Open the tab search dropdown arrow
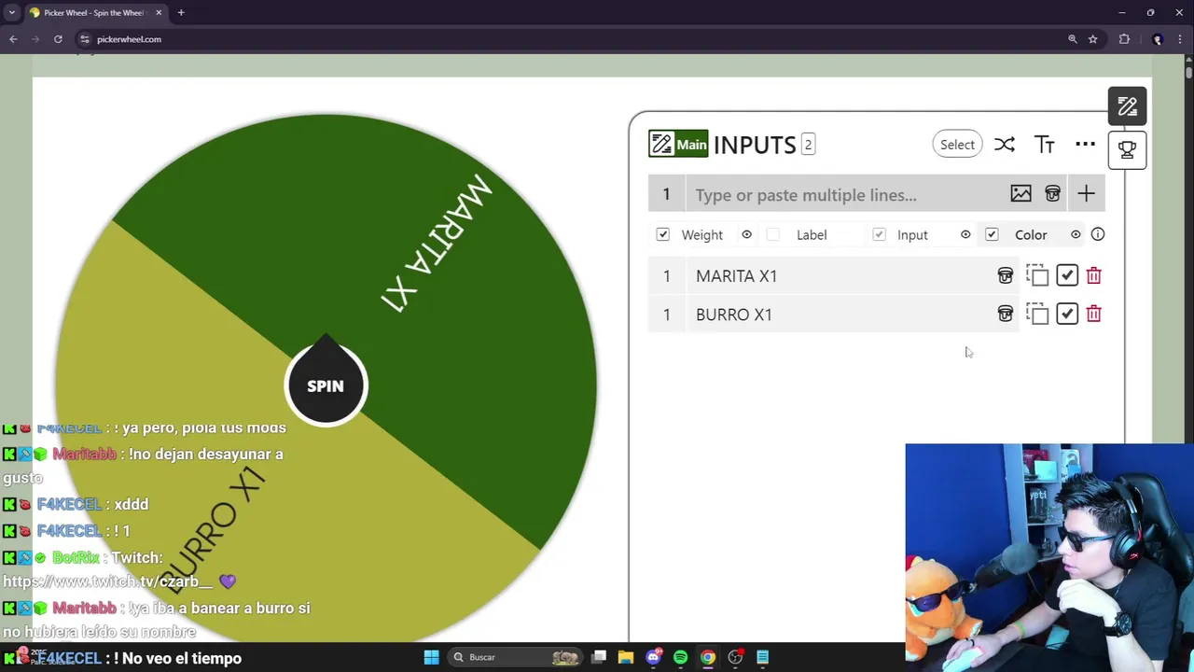 11,12
